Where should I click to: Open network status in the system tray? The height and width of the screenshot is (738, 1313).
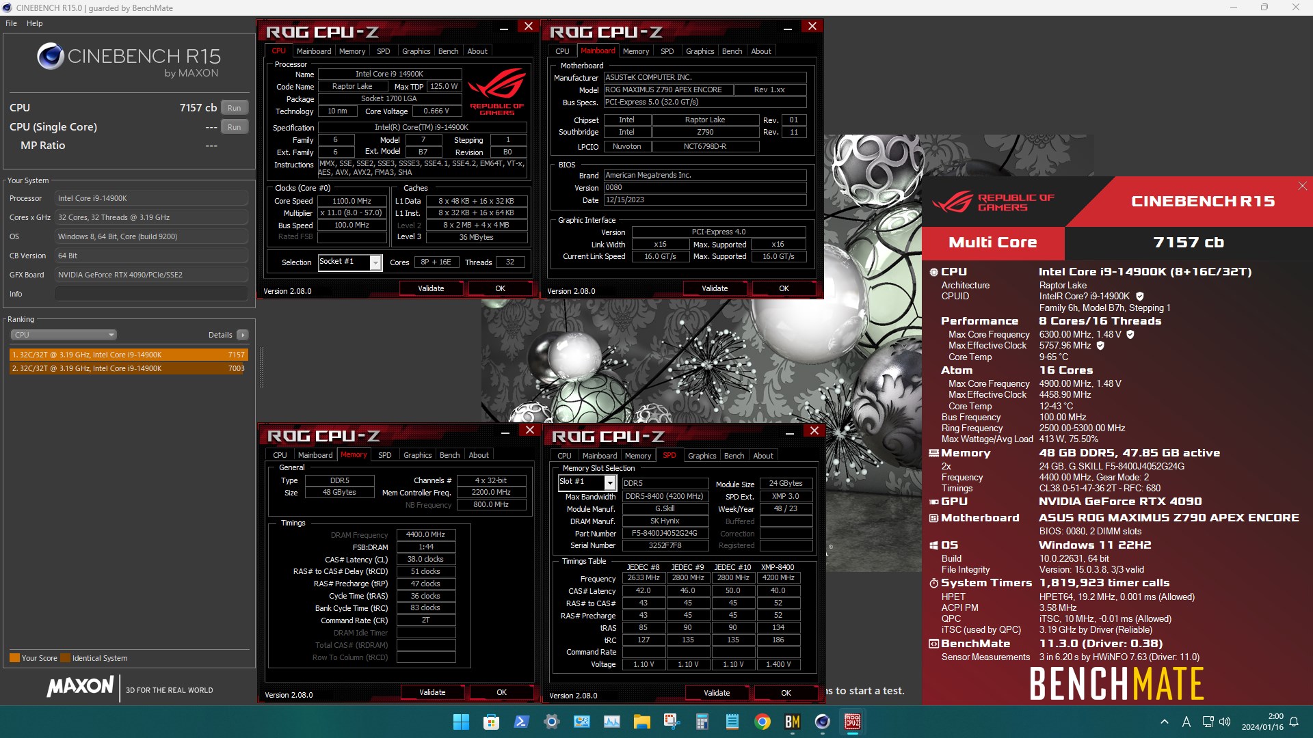click(x=1208, y=722)
